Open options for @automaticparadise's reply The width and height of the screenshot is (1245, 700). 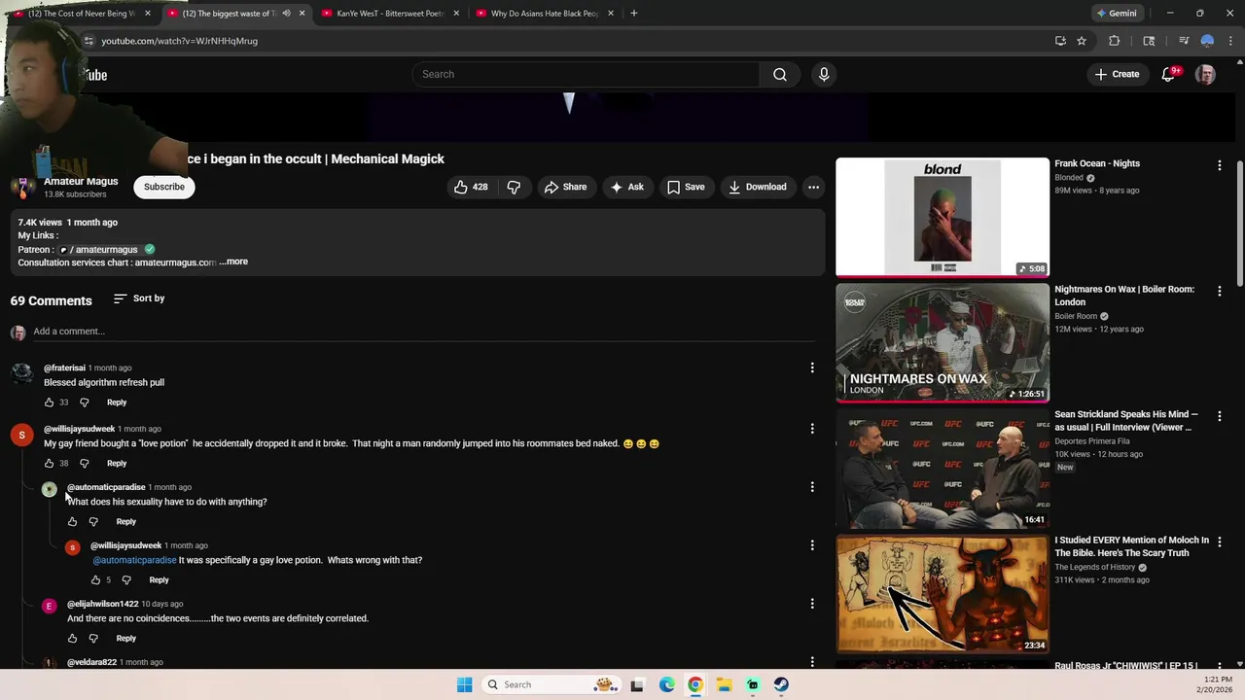(812, 487)
